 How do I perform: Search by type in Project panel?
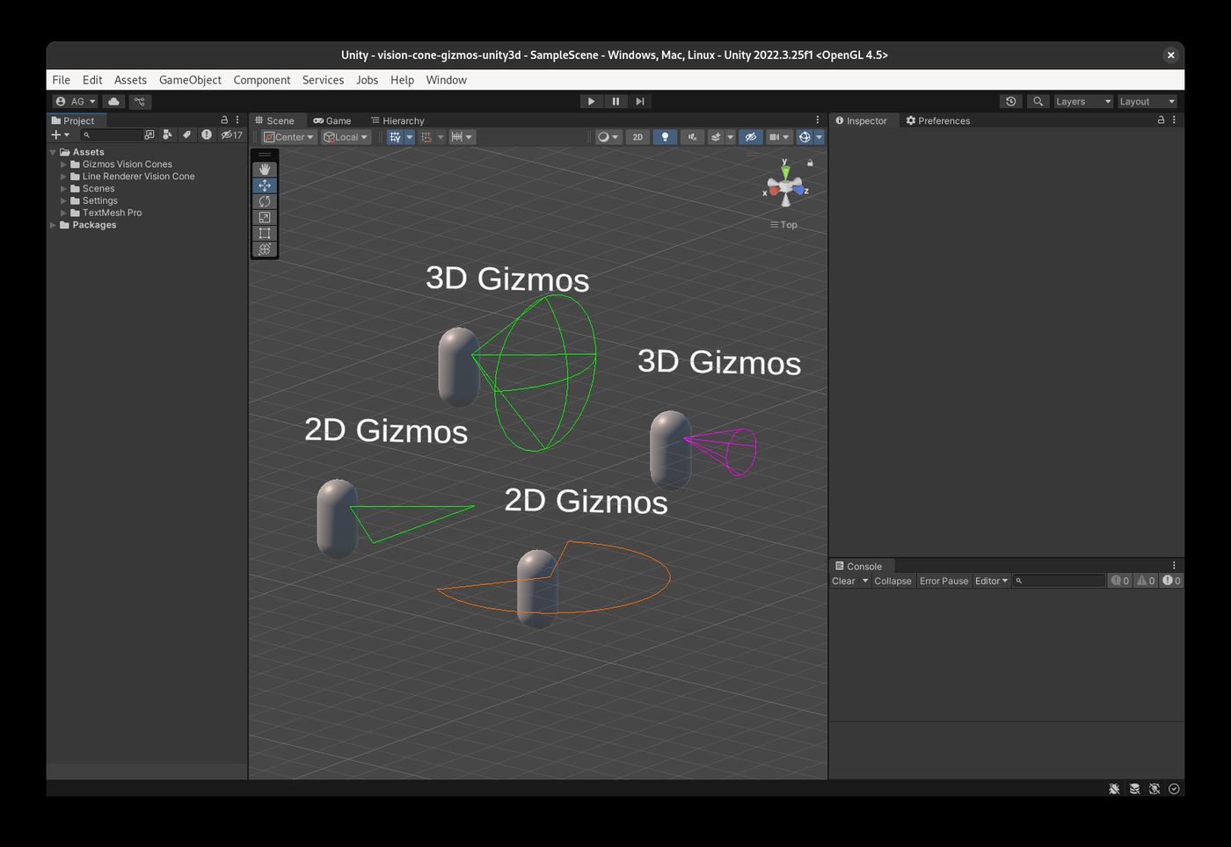click(x=167, y=134)
